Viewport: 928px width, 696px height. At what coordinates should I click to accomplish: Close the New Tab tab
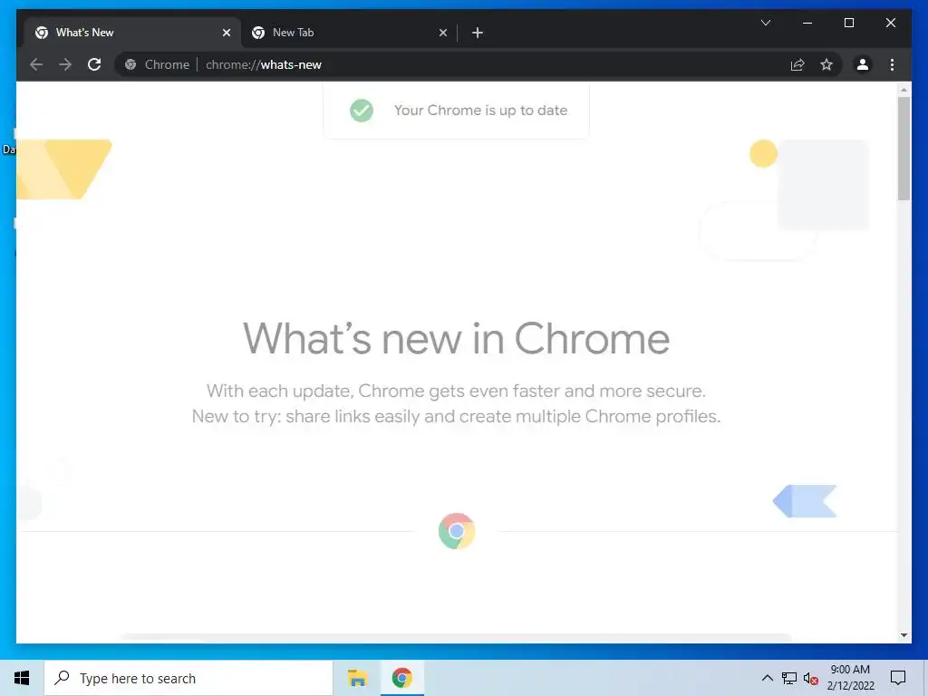pyautogui.click(x=442, y=33)
